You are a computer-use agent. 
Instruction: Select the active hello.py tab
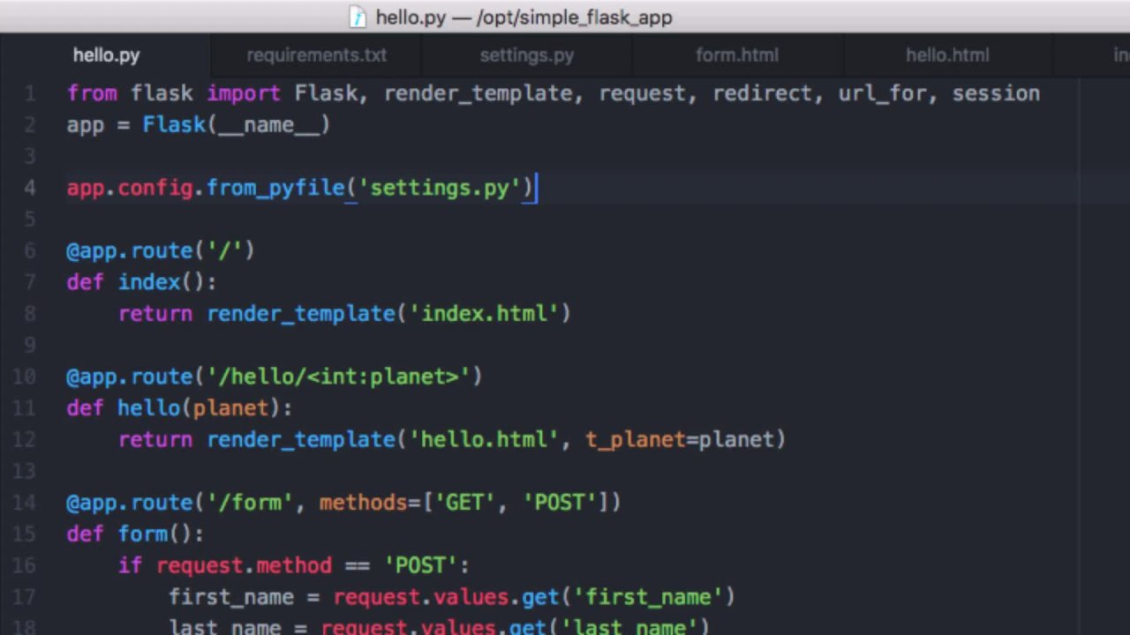(x=106, y=55)
